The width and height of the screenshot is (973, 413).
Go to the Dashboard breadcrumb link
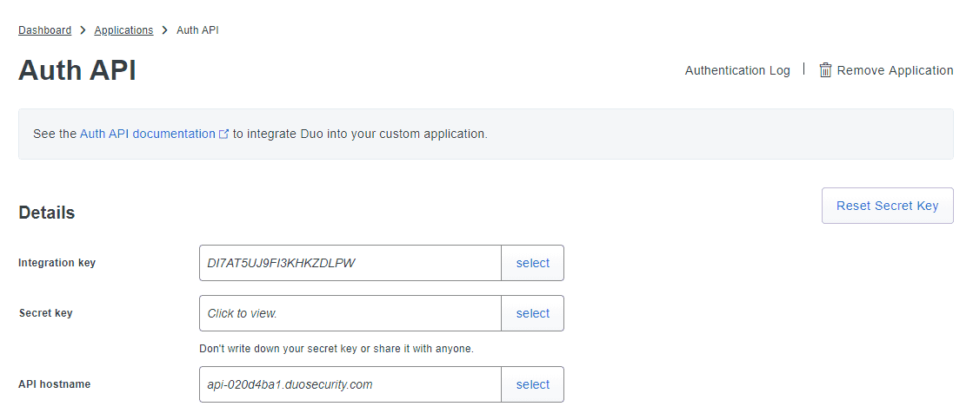pos(44,30)
